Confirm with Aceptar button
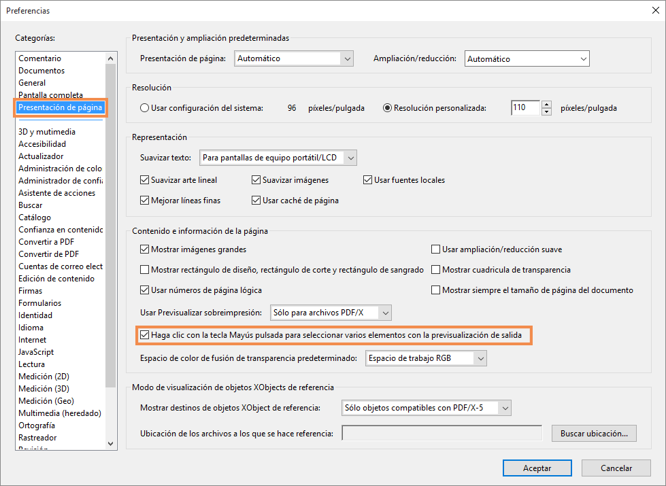 tap(537, 468)
